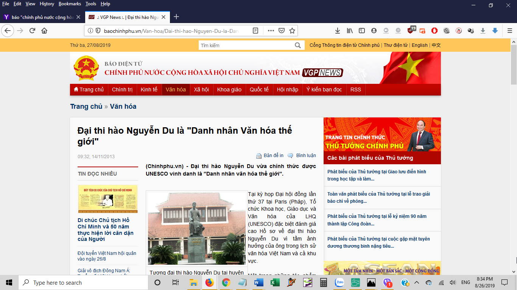Toggle the Firefox sidebar view
Screen dimensions: 517x290
[x=362, y=31]
